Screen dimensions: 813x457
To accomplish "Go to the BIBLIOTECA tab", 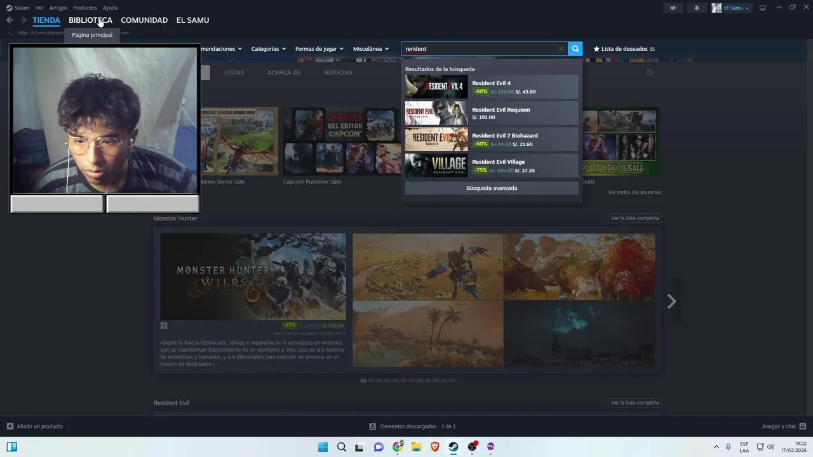I will coord(90,20).
